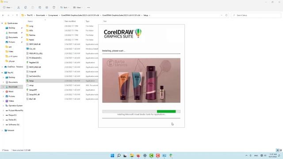Click the Search Setup input box
The height and width of the screenshot is (159, 283).
coord(256,15)
